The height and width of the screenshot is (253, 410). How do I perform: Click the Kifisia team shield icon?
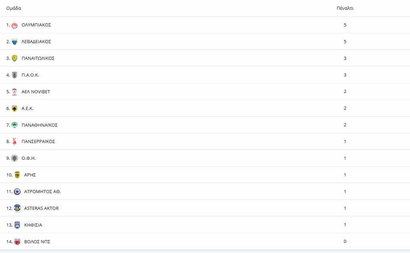point(17,225)
